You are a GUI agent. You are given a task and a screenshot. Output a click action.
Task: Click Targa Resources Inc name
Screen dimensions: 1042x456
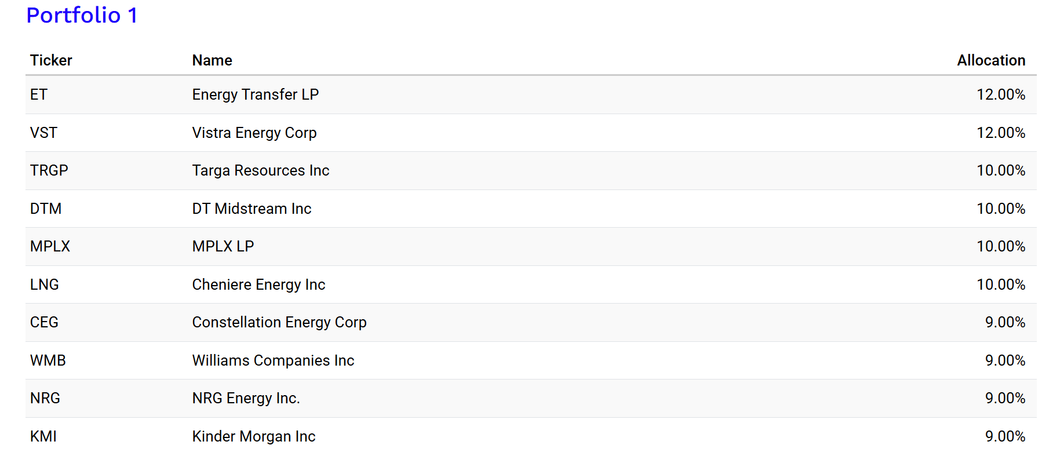click(x=260, y=170)
